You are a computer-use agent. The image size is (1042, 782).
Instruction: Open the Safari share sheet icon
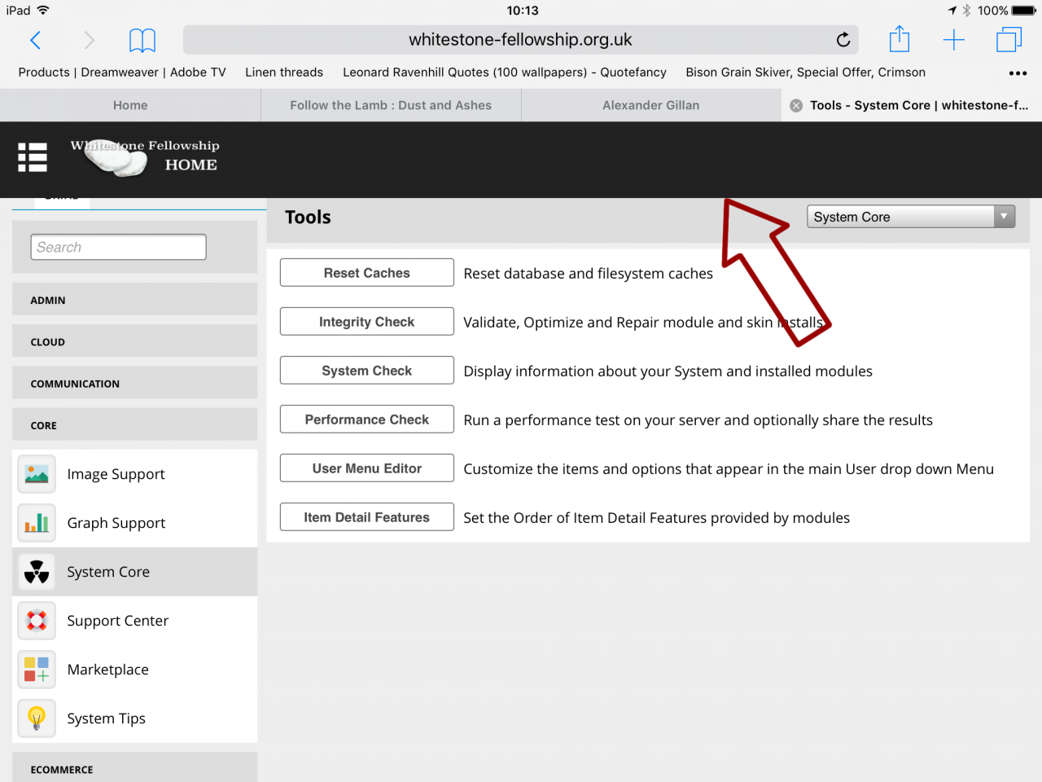pos(900,38)
